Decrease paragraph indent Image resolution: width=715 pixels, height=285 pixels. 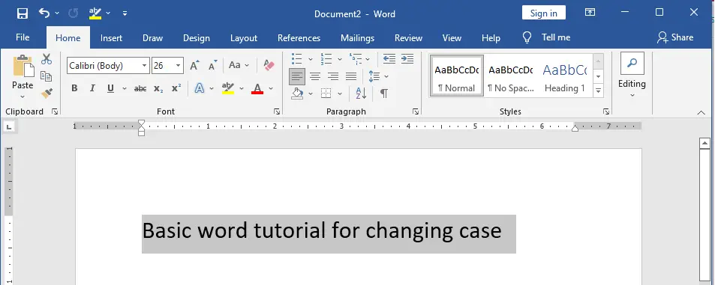[389, 58]
